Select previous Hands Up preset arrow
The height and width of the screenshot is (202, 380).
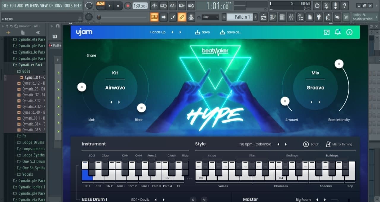[x=172, y=32]
